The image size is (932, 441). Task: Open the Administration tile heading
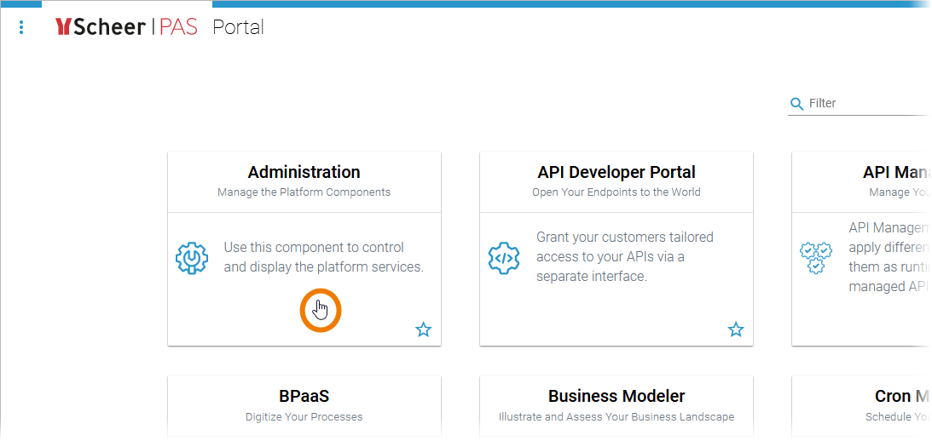pyautogui.click(x=304, y=173)
